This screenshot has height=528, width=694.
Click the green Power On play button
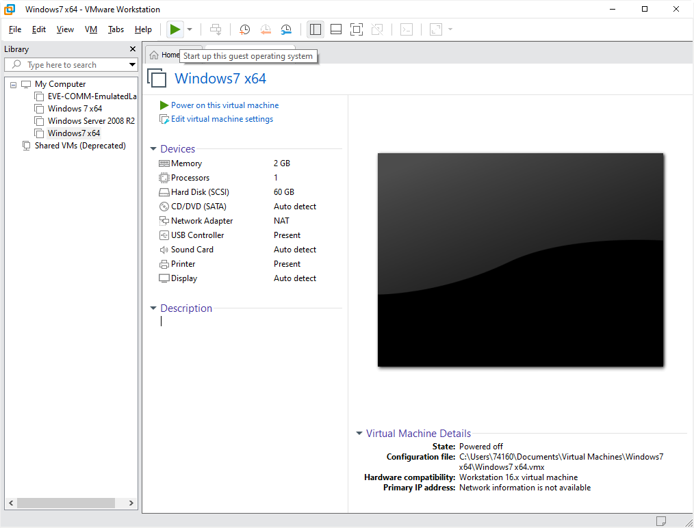coord(175,29)
